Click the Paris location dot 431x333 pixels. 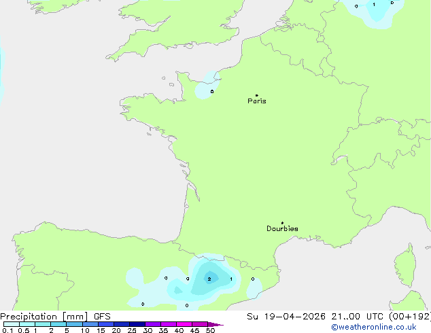coord(257,95)
